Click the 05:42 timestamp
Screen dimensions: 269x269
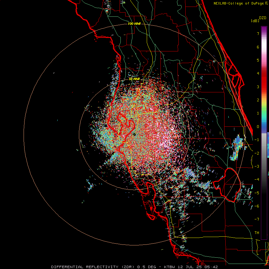(x=211, y=267)
